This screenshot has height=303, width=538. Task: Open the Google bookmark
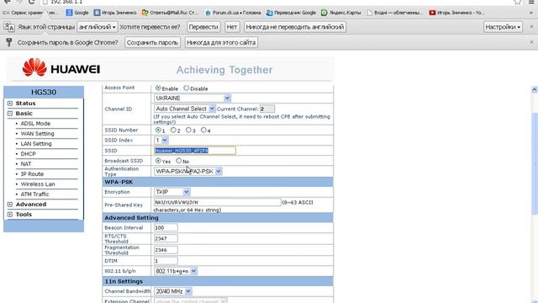click(x=77, y=13)
